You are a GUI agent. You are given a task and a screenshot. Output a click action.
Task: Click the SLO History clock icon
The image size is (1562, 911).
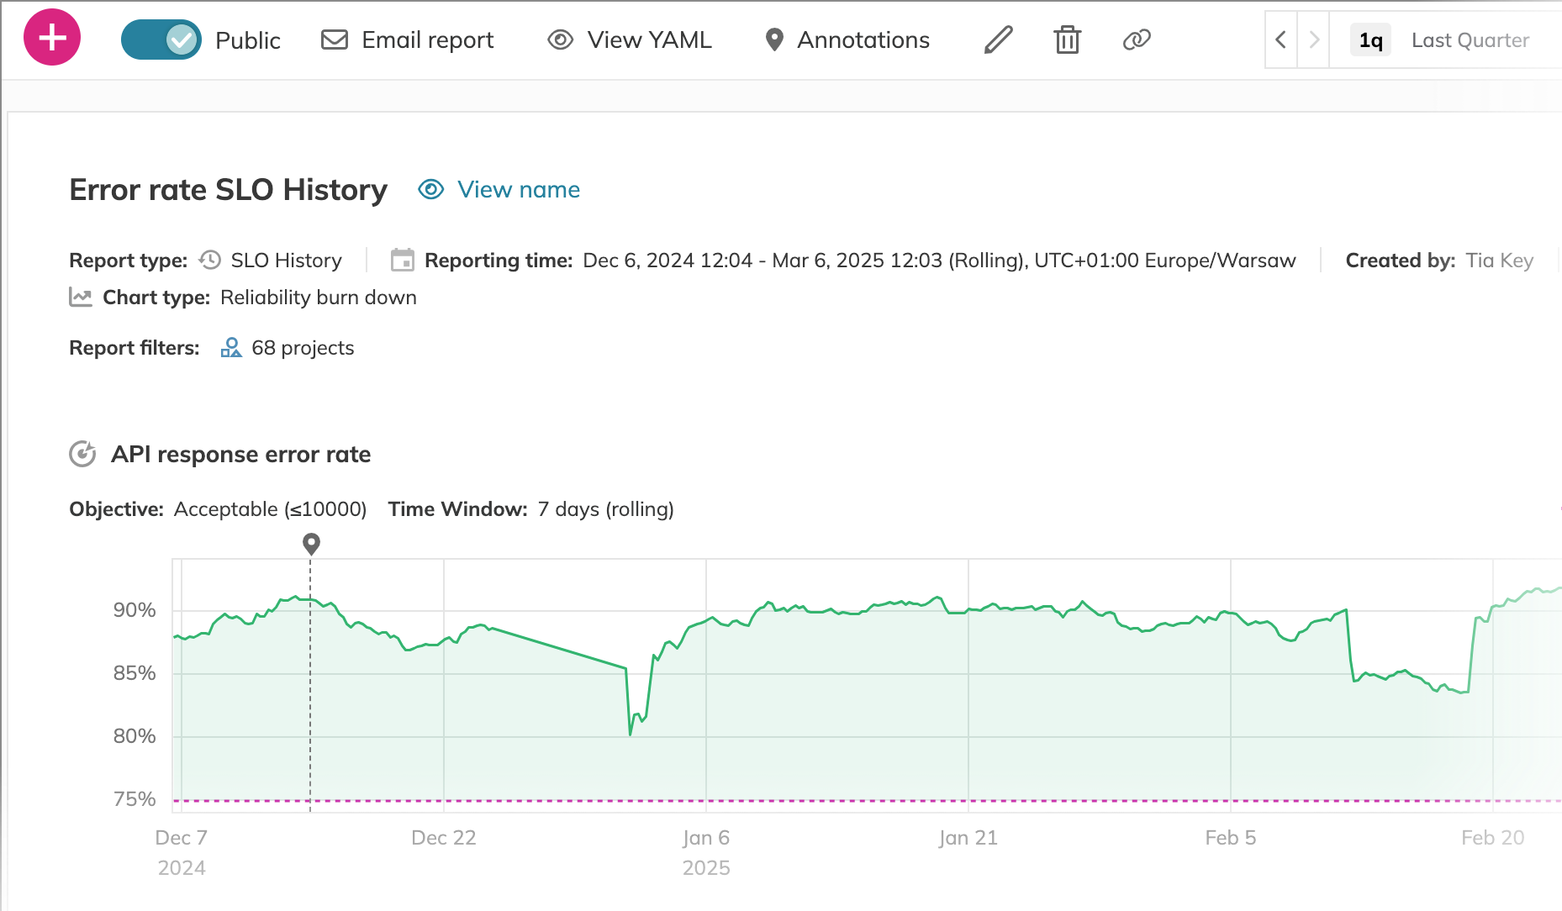click(210, 260)
